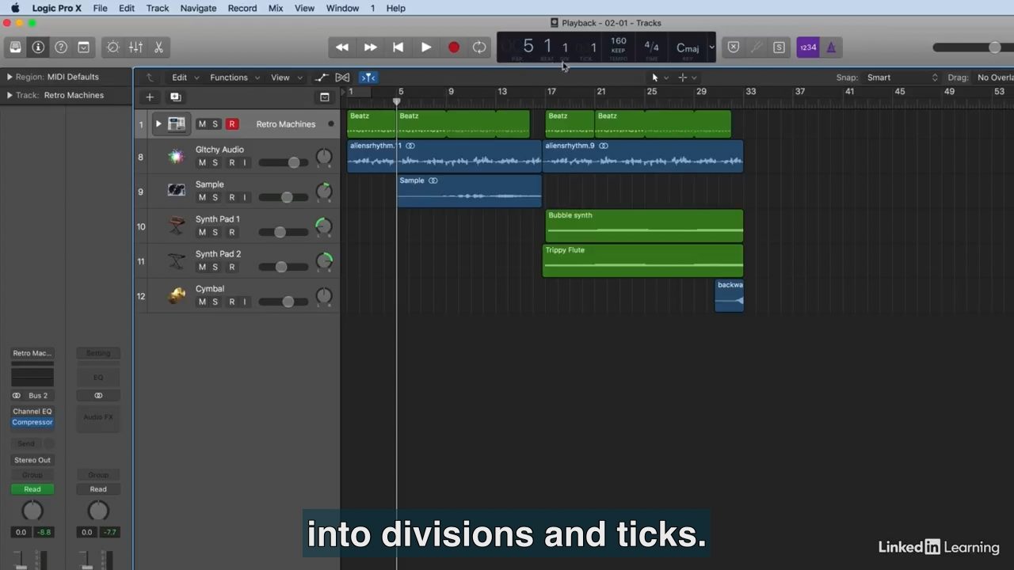
Task: Open the Record menu
Action: 242,8
